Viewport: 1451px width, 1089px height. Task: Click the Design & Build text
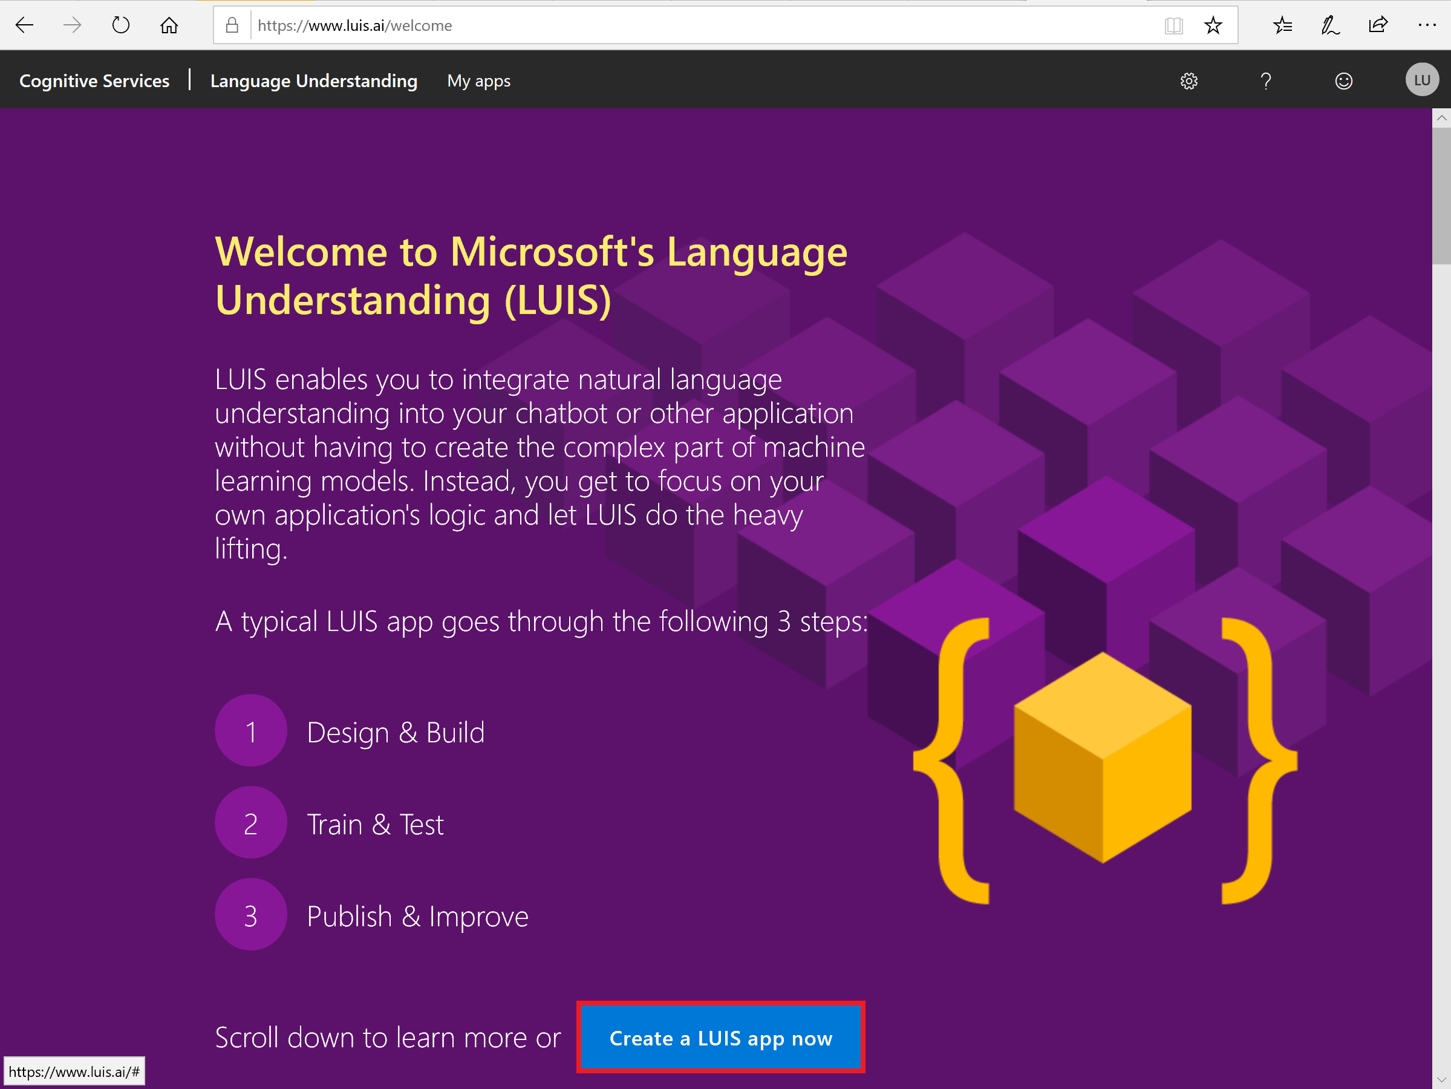tap(396, 732)
